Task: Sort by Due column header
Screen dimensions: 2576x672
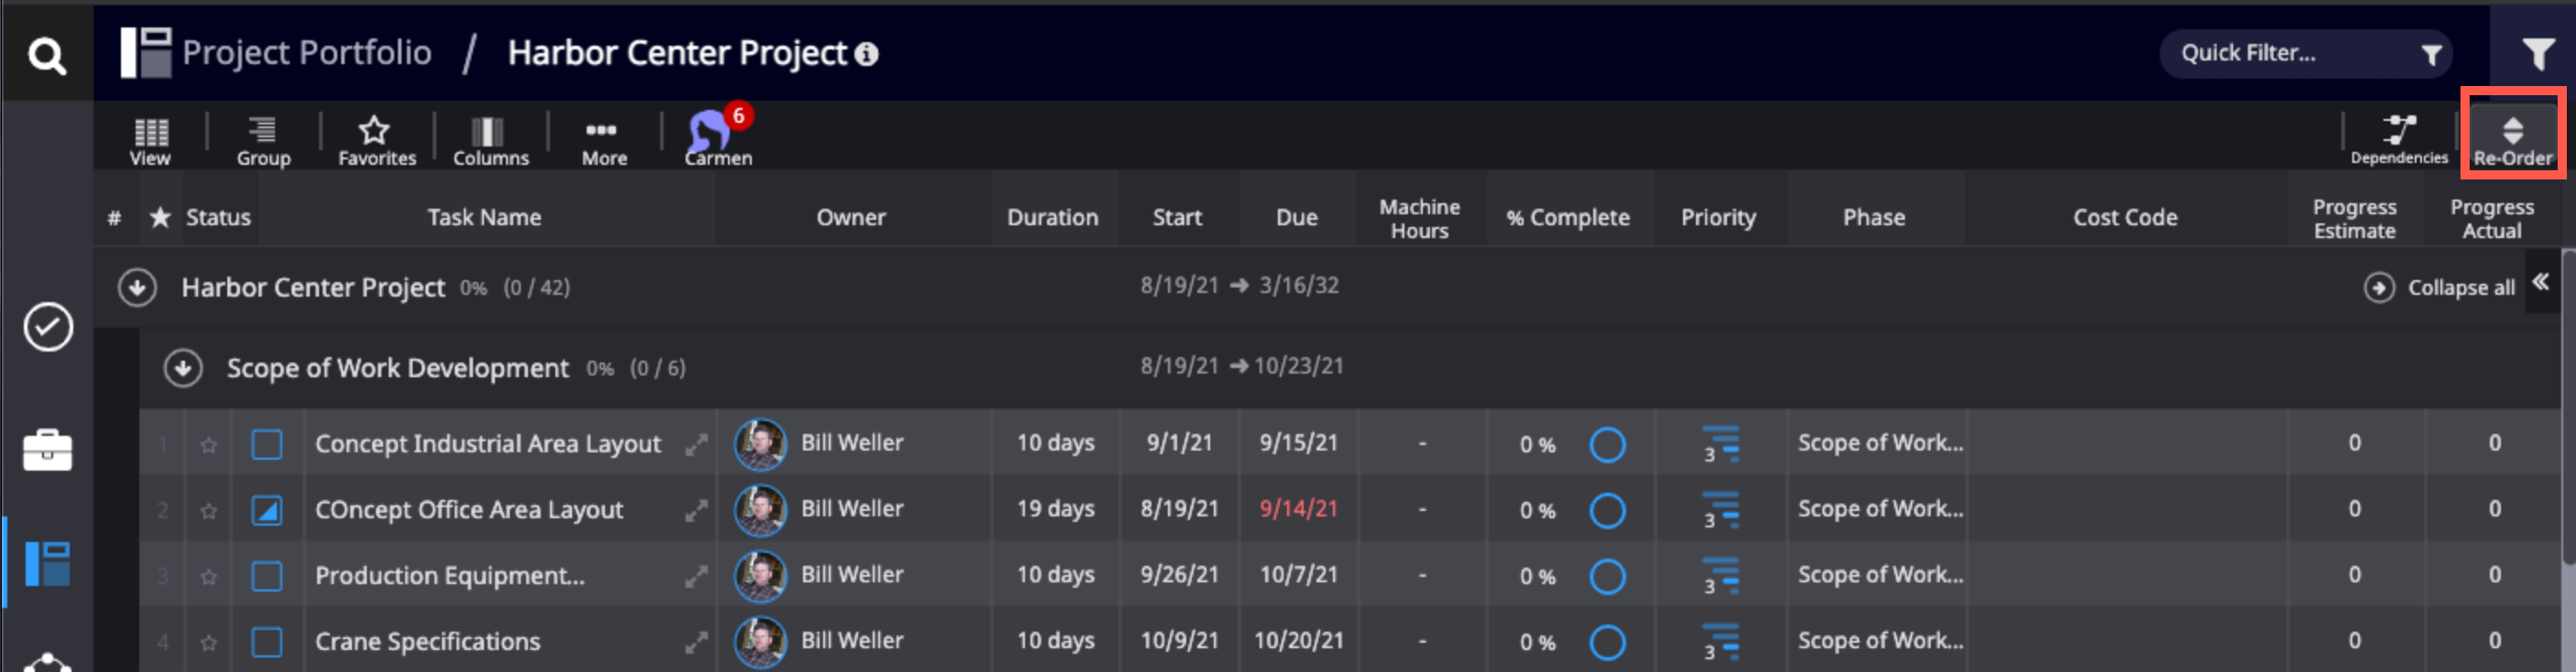Action: point(1296,217)
